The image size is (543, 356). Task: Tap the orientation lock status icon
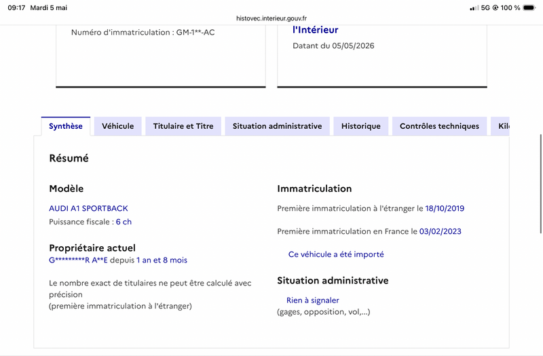point(495,7)
